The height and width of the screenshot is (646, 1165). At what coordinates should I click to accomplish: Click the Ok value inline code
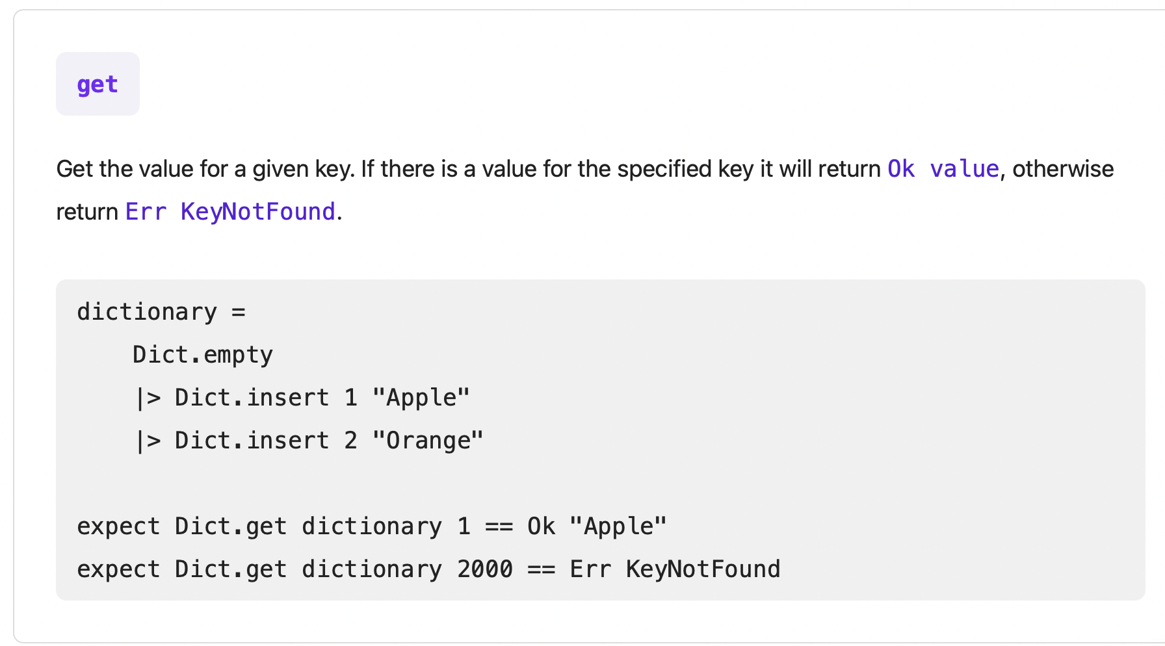[x=943, y=169]
